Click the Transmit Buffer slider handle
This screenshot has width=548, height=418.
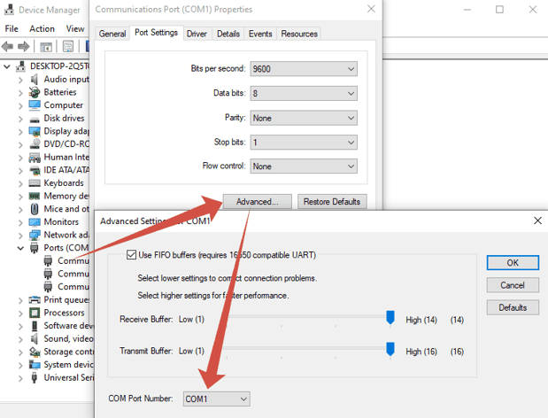coord(390,350)
